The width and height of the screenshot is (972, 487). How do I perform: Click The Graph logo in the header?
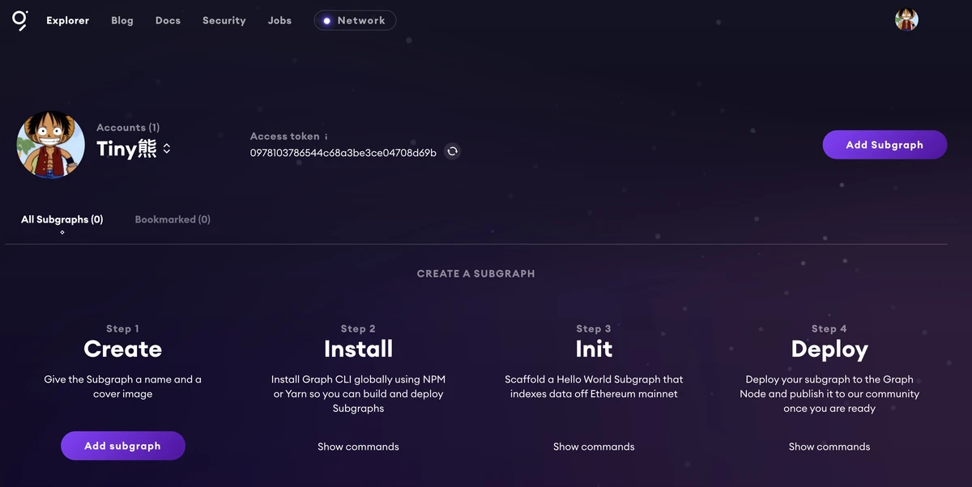(20, 20)
